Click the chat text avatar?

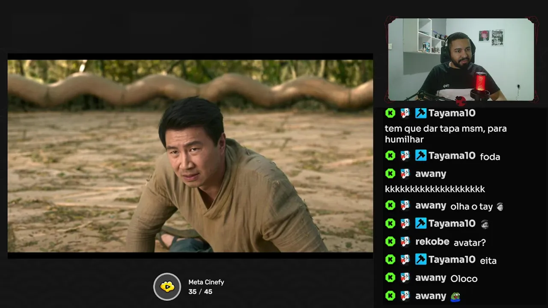[x=470, y=243]
